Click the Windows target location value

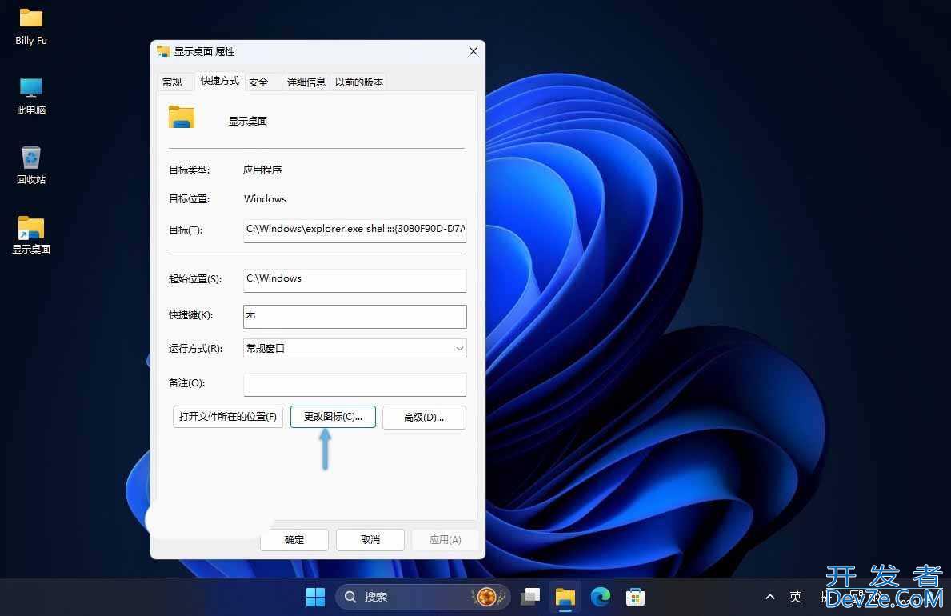(265, 199)
